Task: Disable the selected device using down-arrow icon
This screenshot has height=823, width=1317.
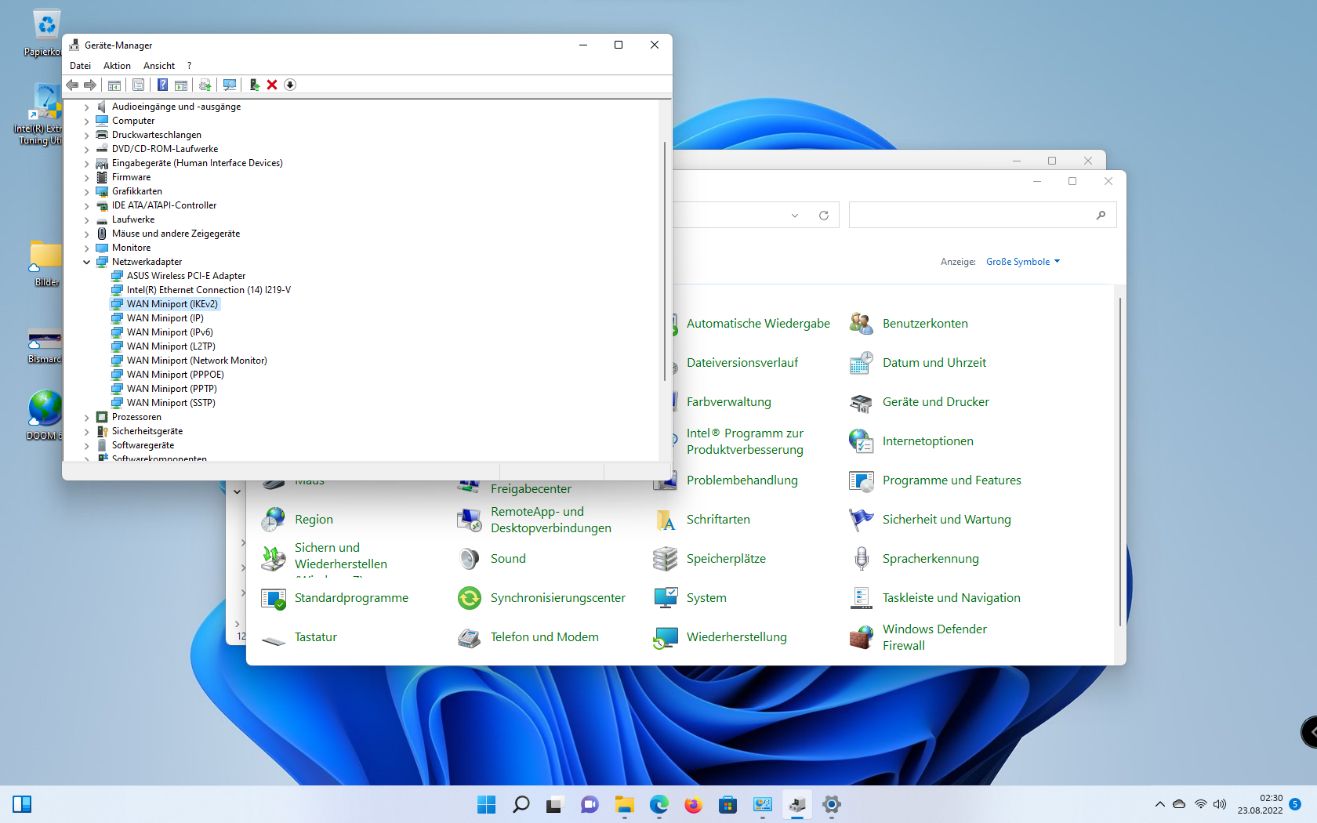Action: pos(290,85)
